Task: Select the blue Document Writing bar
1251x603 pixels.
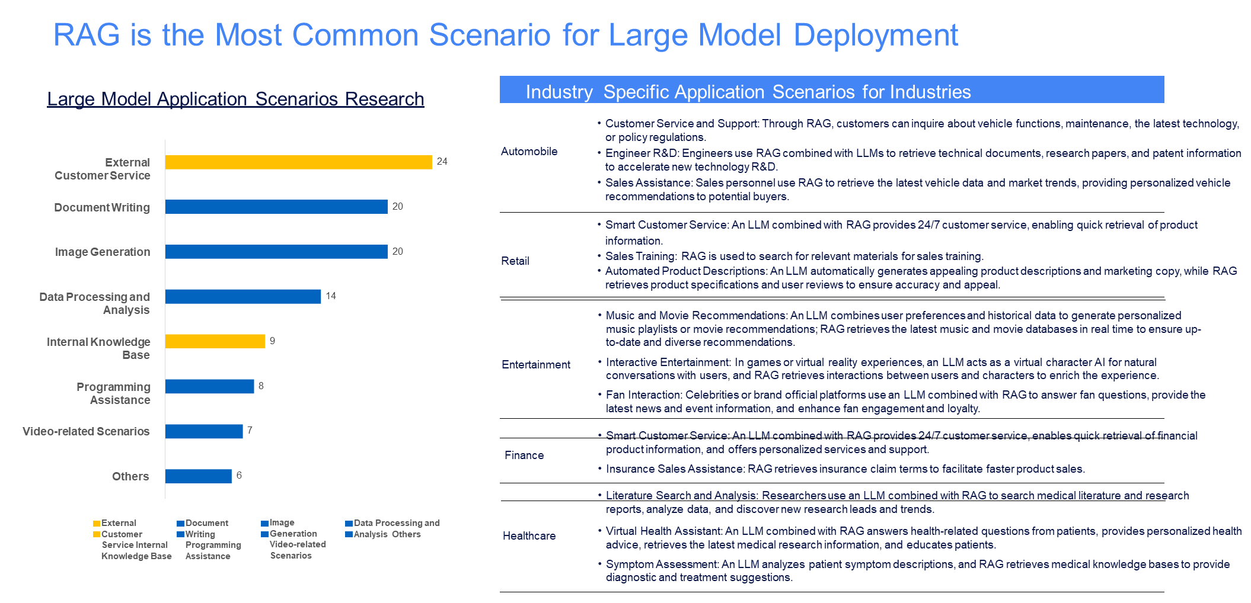Action: pyautogui.click(x=276, y=207)
